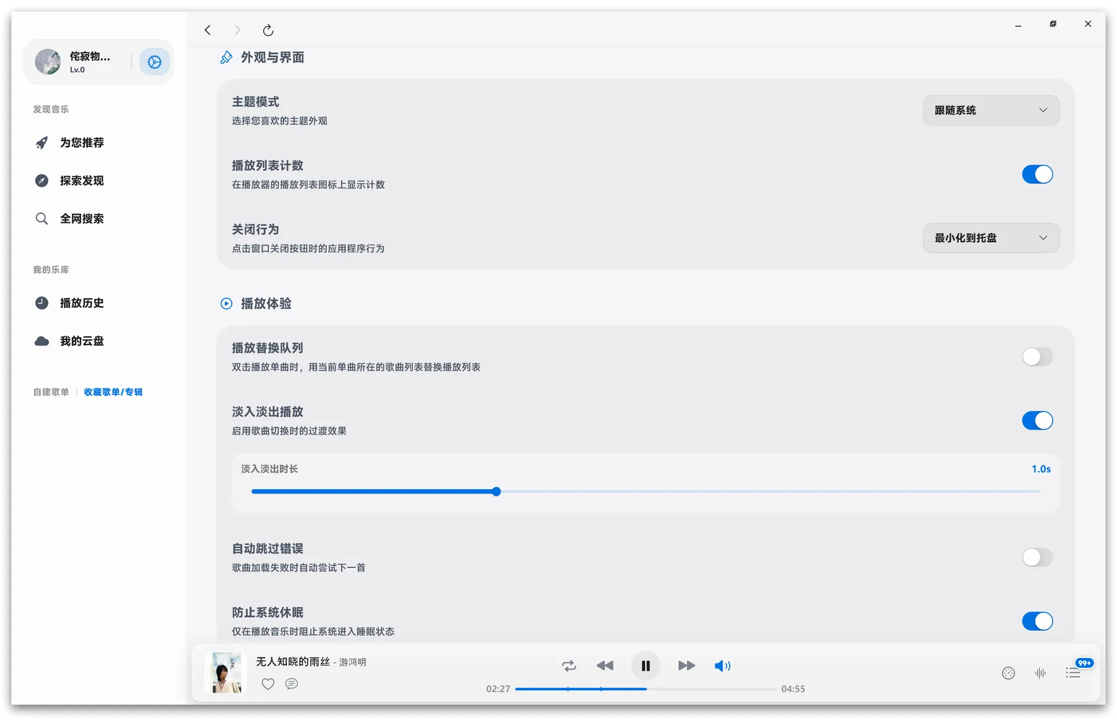Mute audio via the volume icon
The height and width of the screenshot is (720, 1117).
(722, 665)
